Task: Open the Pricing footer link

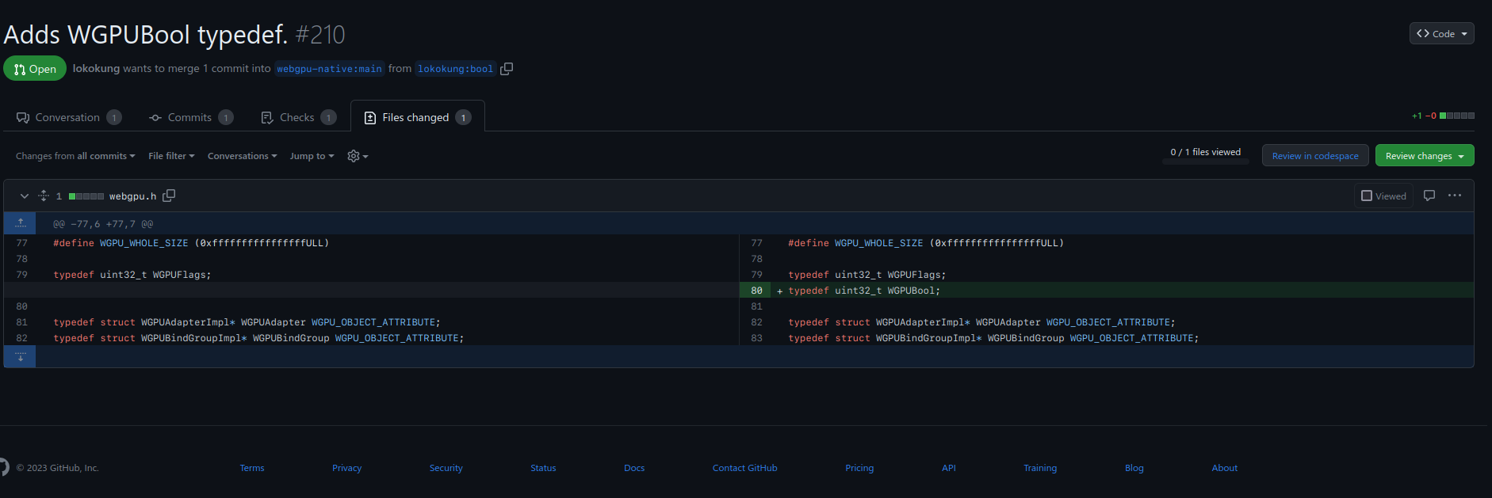Action: click(x=859, y=468)
